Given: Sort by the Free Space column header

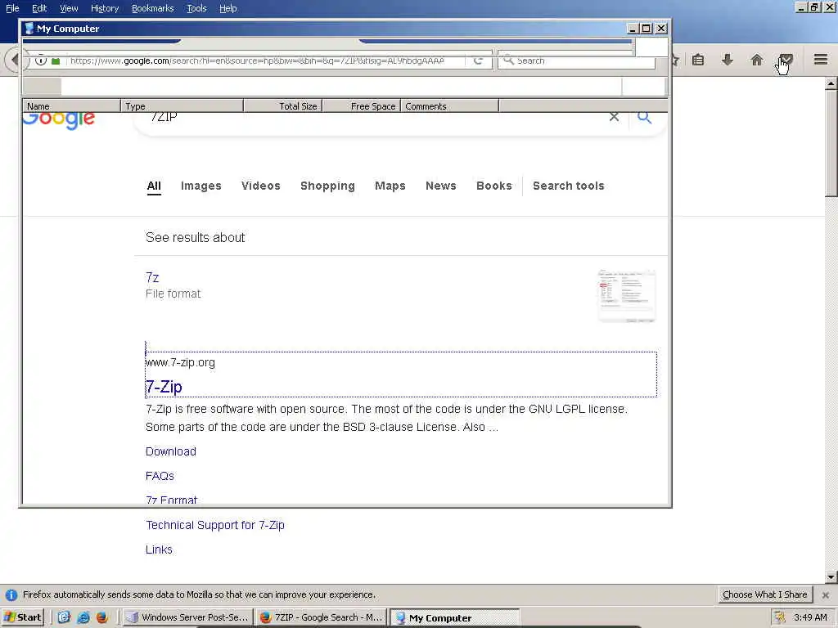Looking at the screenshot, I should 361,106.
